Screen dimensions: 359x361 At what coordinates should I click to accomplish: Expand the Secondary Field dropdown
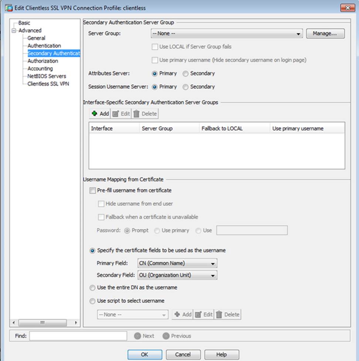tap(177, 275)
